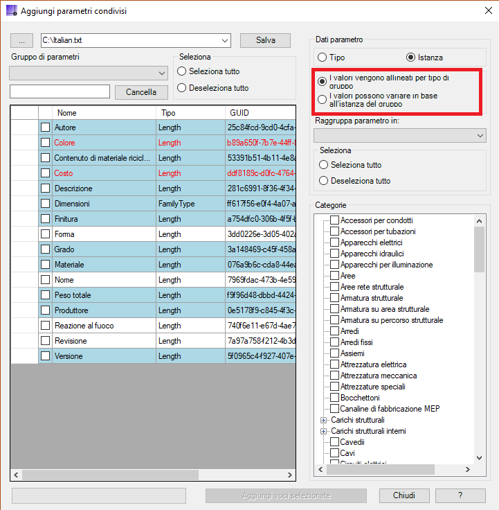Click the question mark help button
The width and height of the screenshot is (499, 510).
pyautogui.click(x=460, y=495)
